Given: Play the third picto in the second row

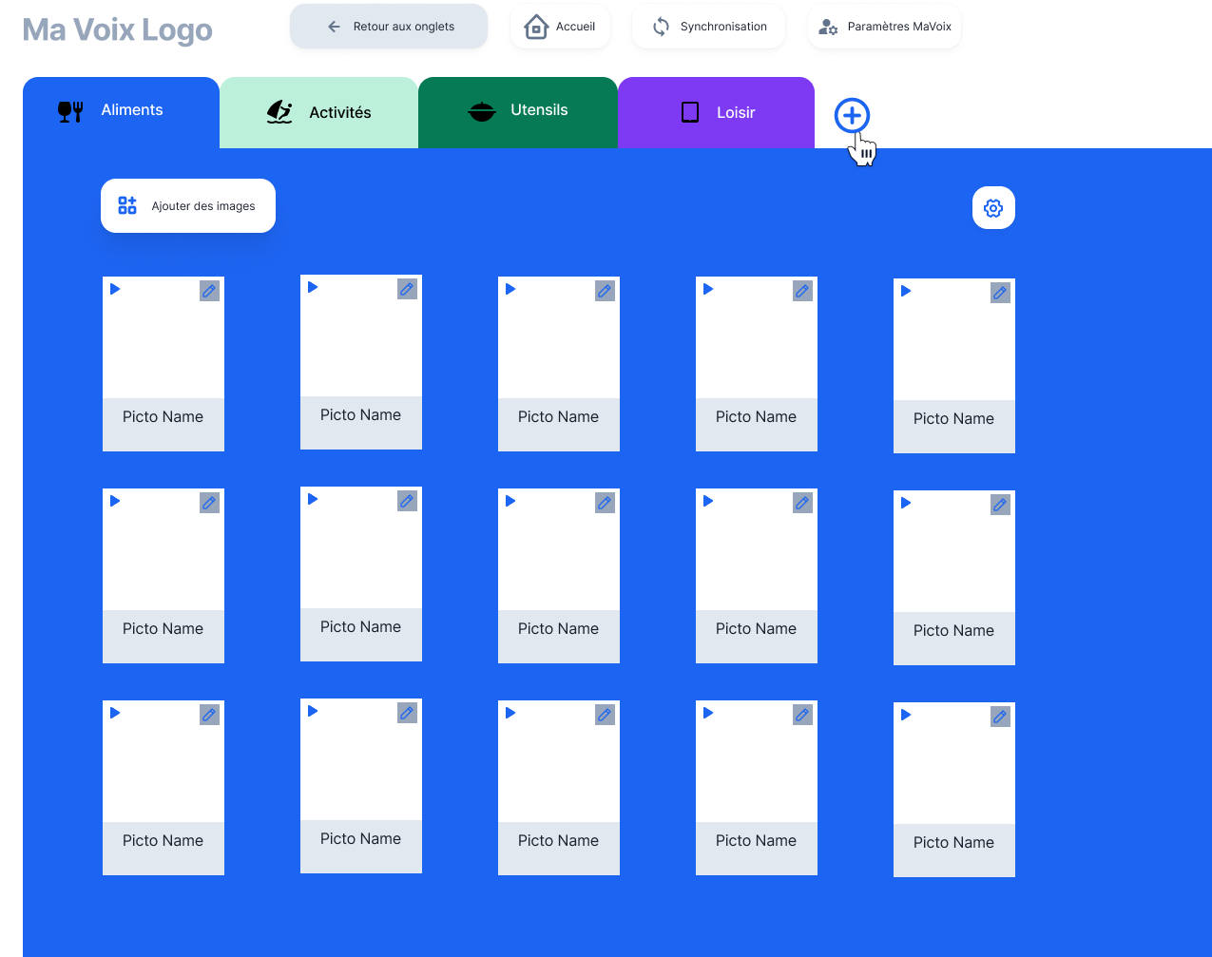Looking at the screenshot, I should (x=510, y=501).
